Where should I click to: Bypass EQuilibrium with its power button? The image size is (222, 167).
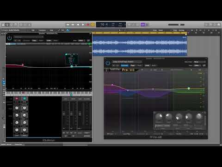click(9, 38)
